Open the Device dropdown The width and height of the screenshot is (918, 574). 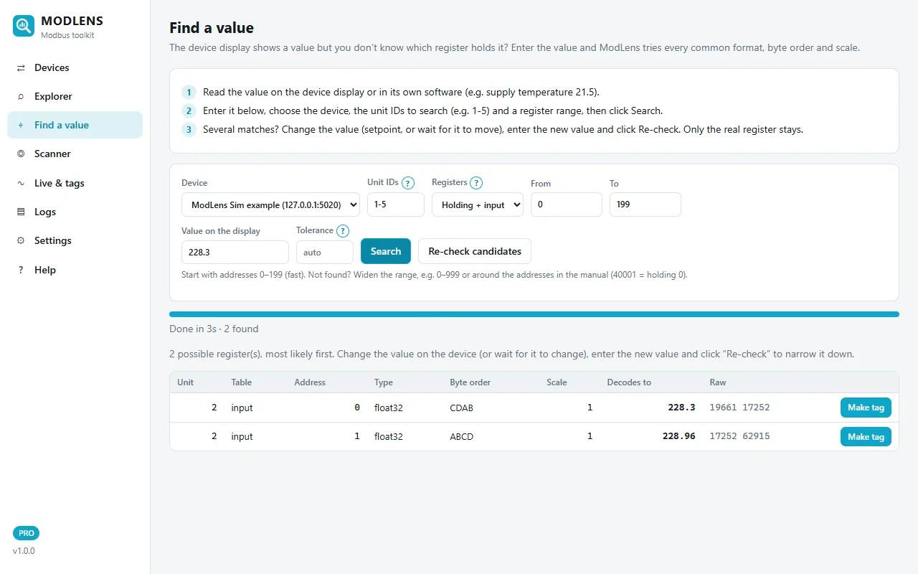coord(270,204)
